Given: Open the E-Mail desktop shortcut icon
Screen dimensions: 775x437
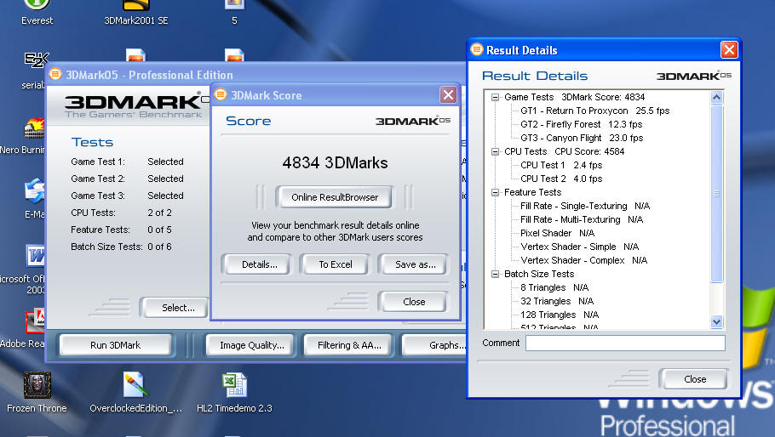Looking at the screenshot, I should pyautogui.click(x=35, y=191).
